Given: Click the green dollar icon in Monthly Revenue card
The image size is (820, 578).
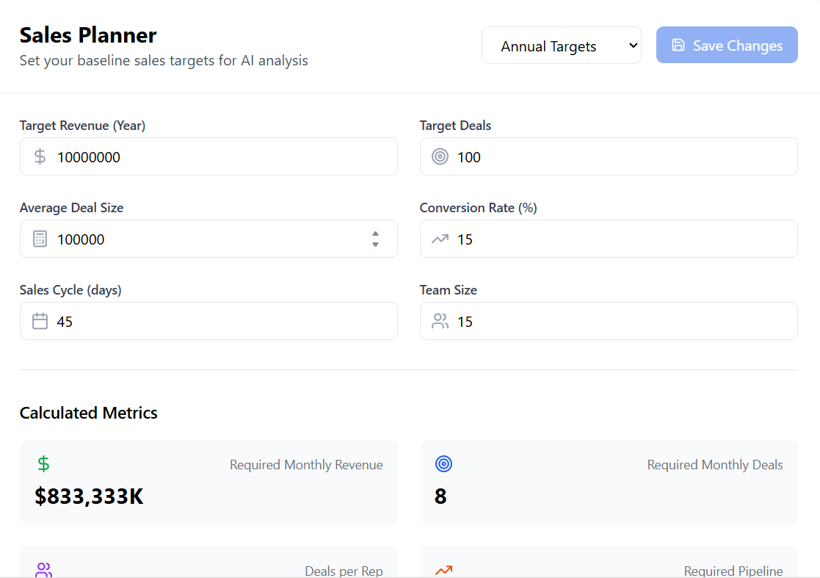Looking at the screenshot, I should [x=43, y=464].
